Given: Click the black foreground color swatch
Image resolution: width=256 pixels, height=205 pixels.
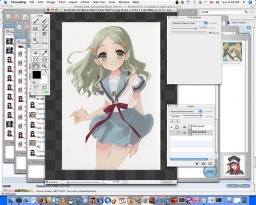Looking at the screenshot, I should coord(37,75).
